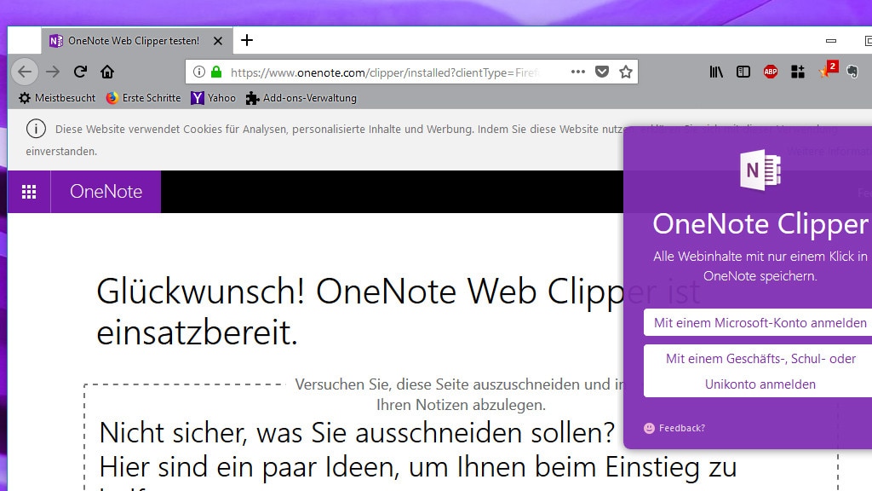
Task: Open the page actions three-dot menu
Action: click(x=578, y=72)
